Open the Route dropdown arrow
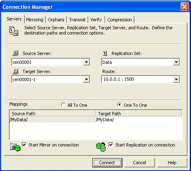191x171 pixels. click(176, 79)
